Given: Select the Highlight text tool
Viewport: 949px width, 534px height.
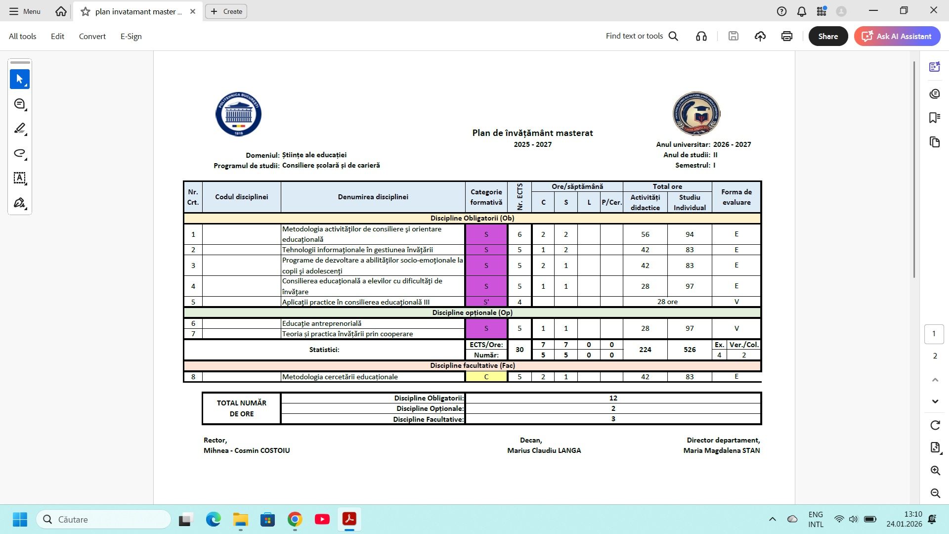Looking at the screenshot, I should 20,129.
